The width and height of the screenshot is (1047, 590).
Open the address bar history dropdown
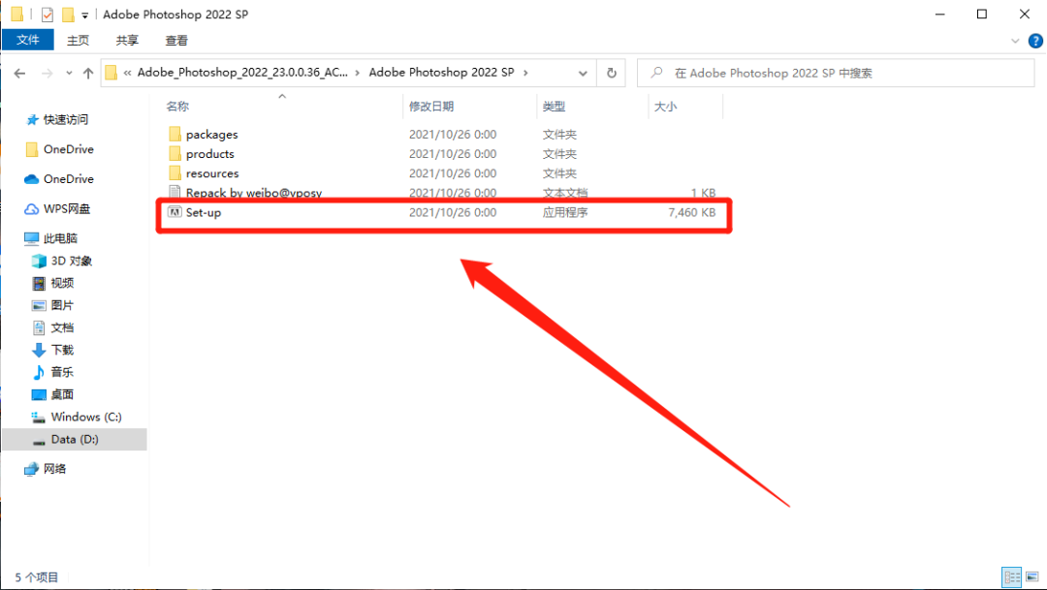[x=583, y=72]
